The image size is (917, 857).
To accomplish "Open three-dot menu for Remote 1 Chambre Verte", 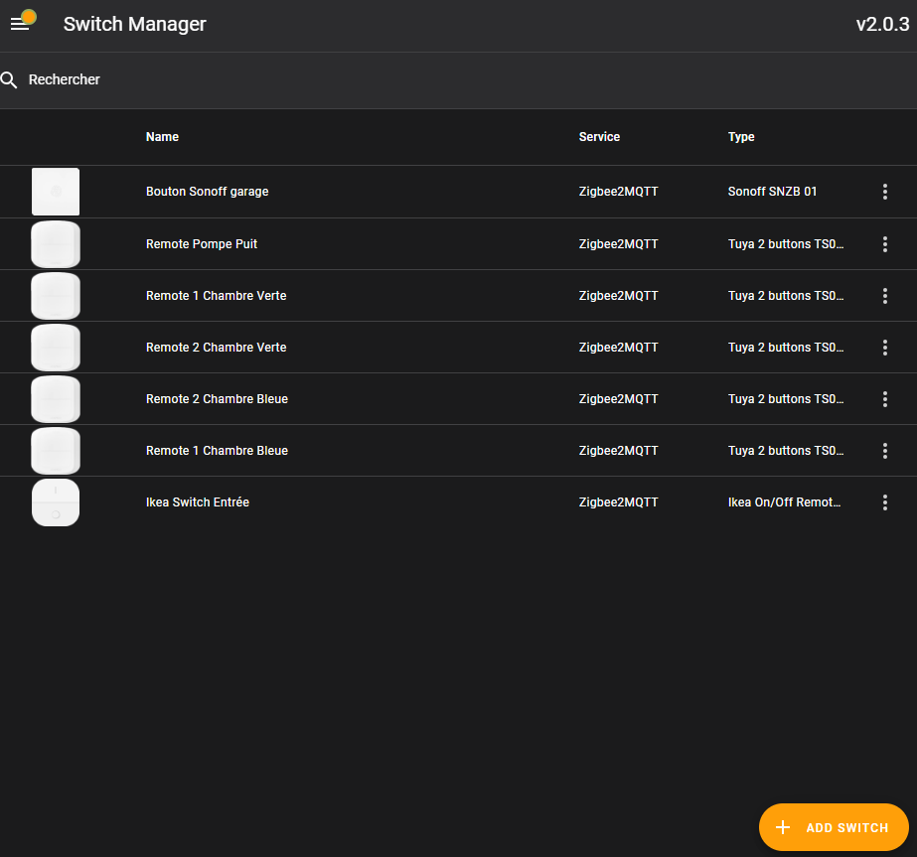I will 884,296.
